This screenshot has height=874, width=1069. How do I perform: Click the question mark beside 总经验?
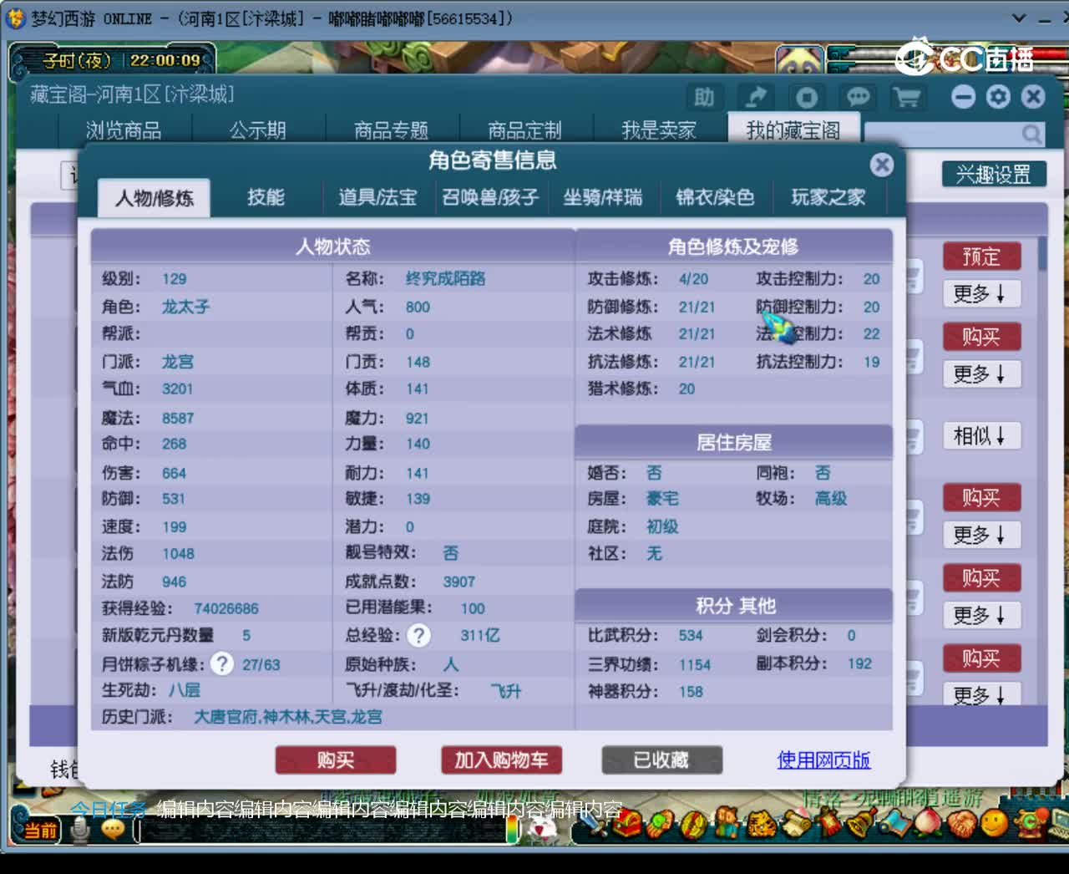tap(418, 636)
